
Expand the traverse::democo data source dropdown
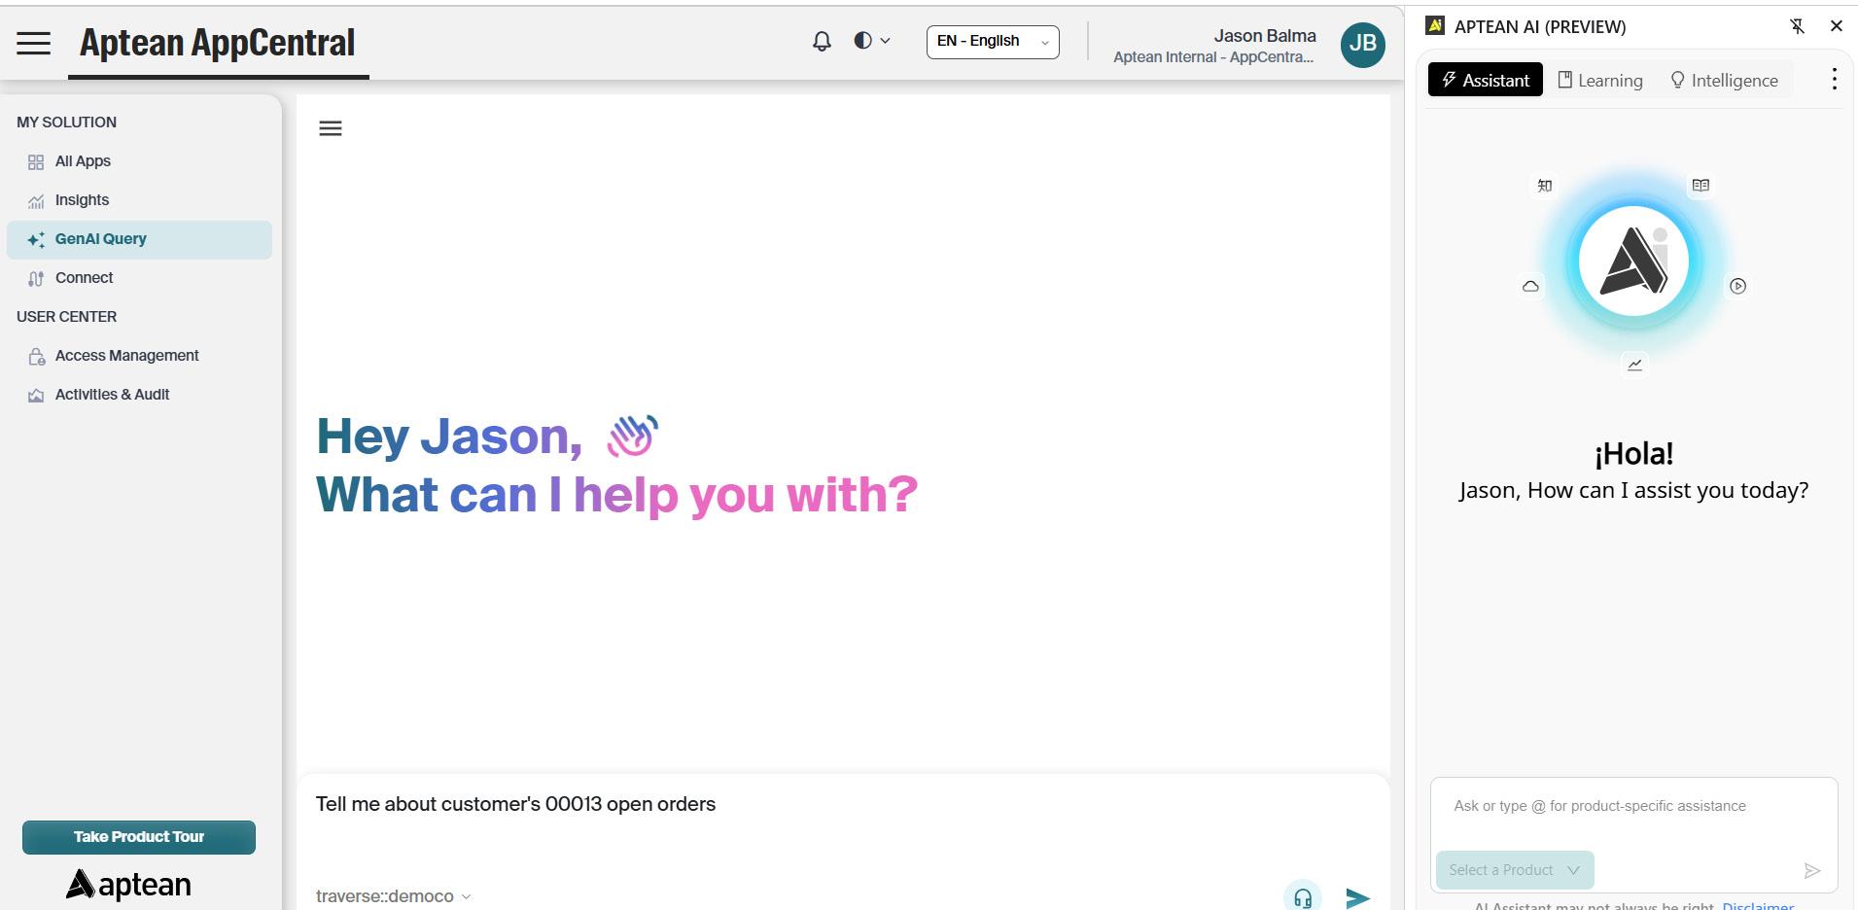click(x=394, y=896)
